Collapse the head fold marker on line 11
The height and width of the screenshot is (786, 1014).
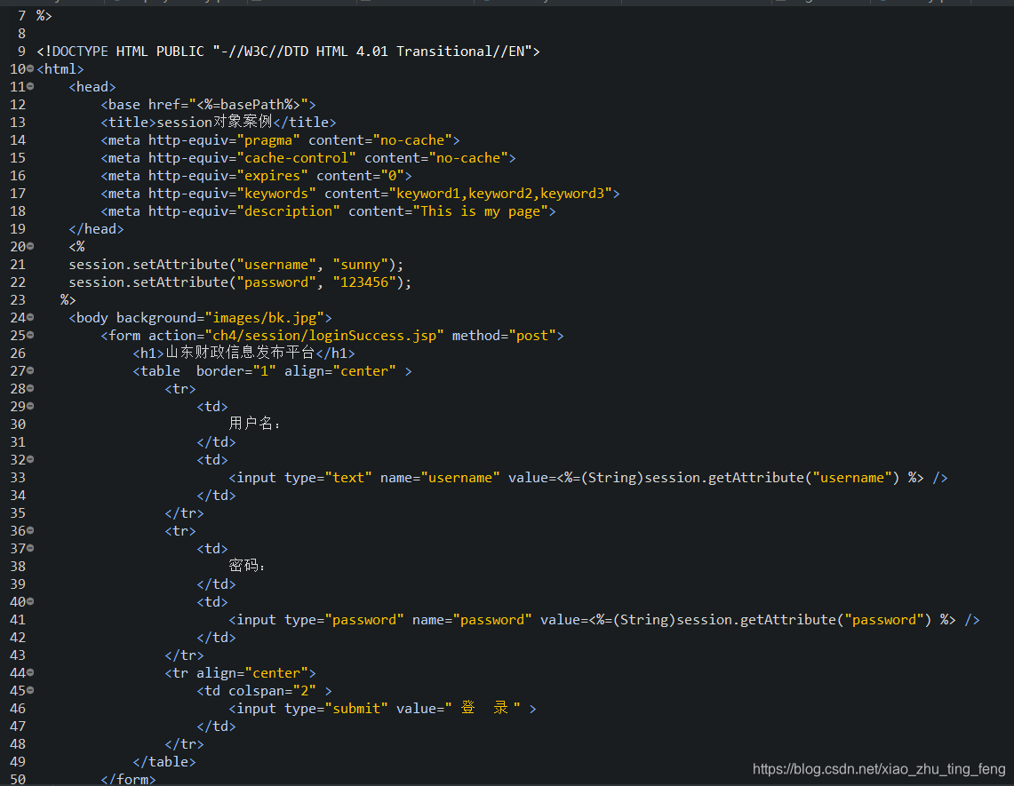30,86
